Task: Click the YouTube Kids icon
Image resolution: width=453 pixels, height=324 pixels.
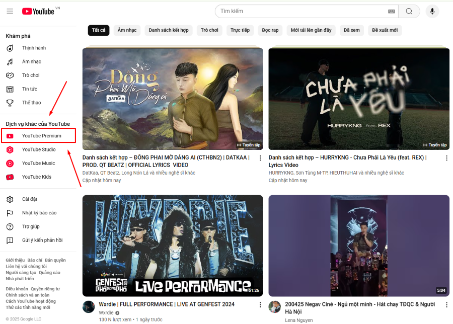Action: point(10,177)
